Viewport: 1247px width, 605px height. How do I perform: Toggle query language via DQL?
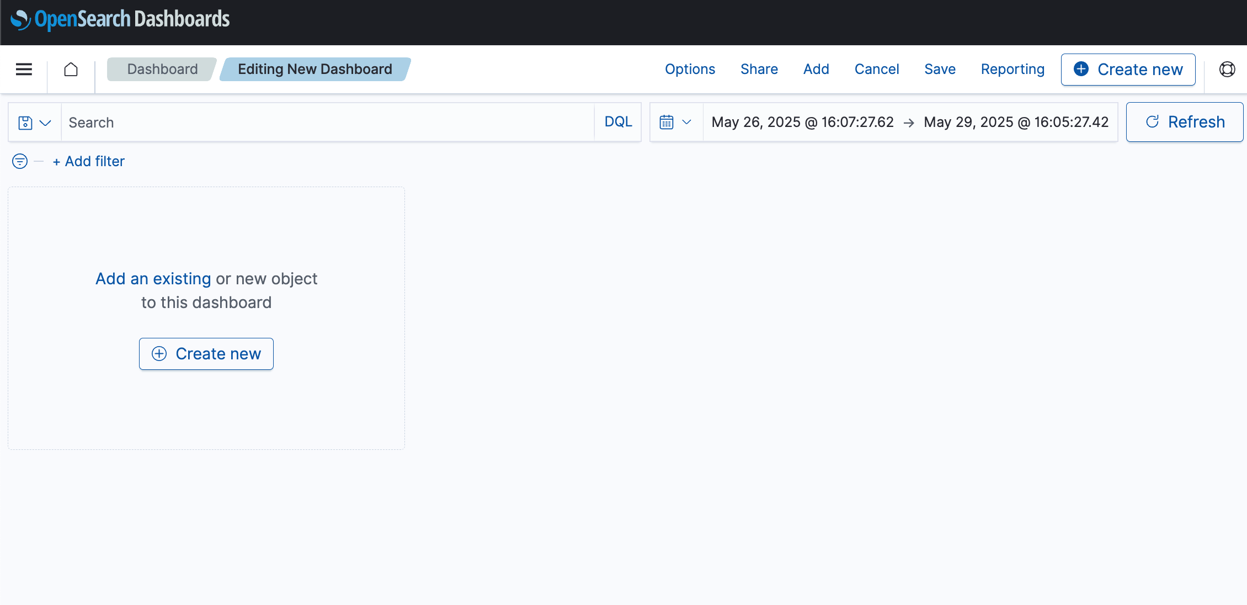point(618,122)
